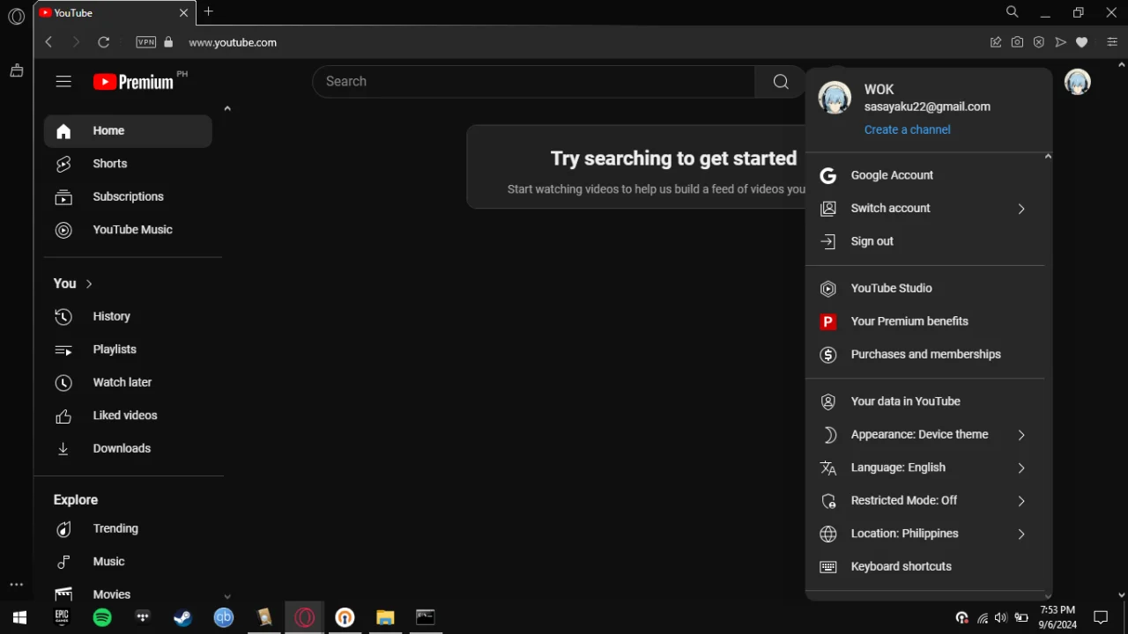Expand the Switch account submenu

pyautogui.click(x=924, y=209)
